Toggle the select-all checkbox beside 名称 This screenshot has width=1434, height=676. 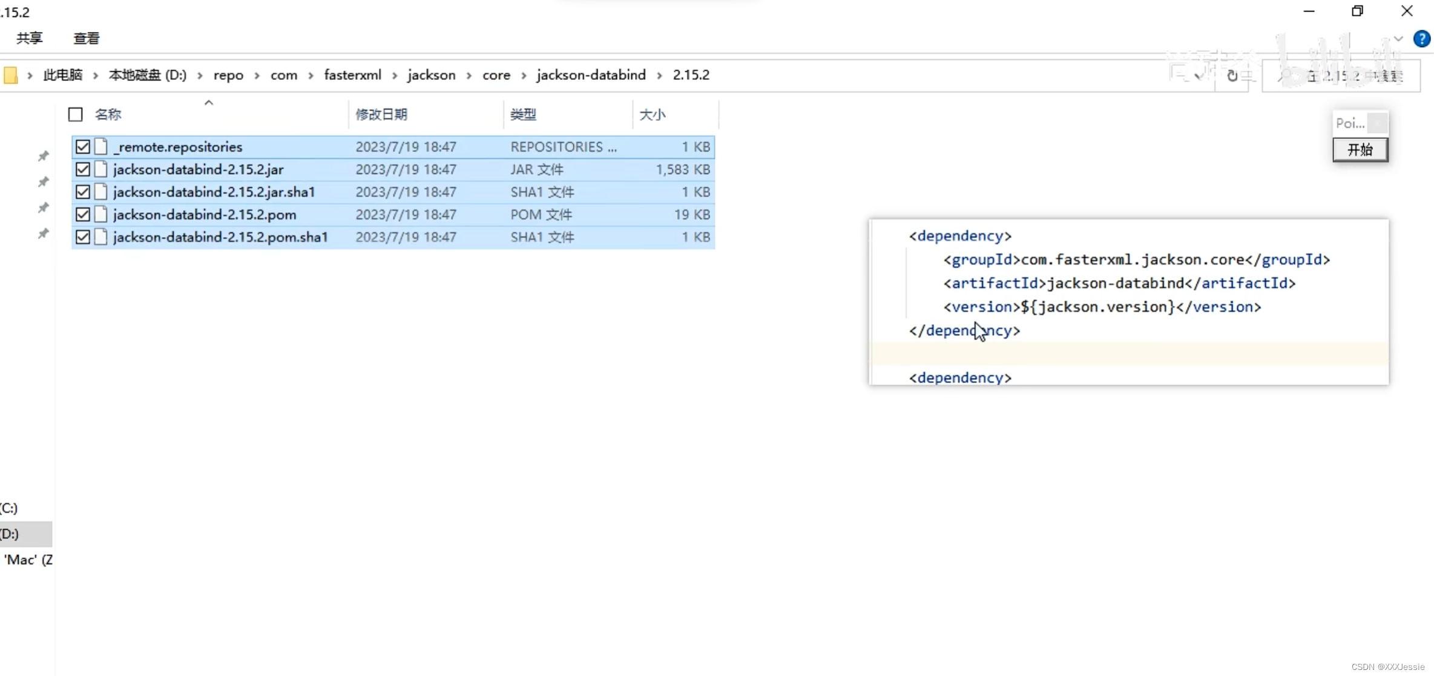click(75, 114)
